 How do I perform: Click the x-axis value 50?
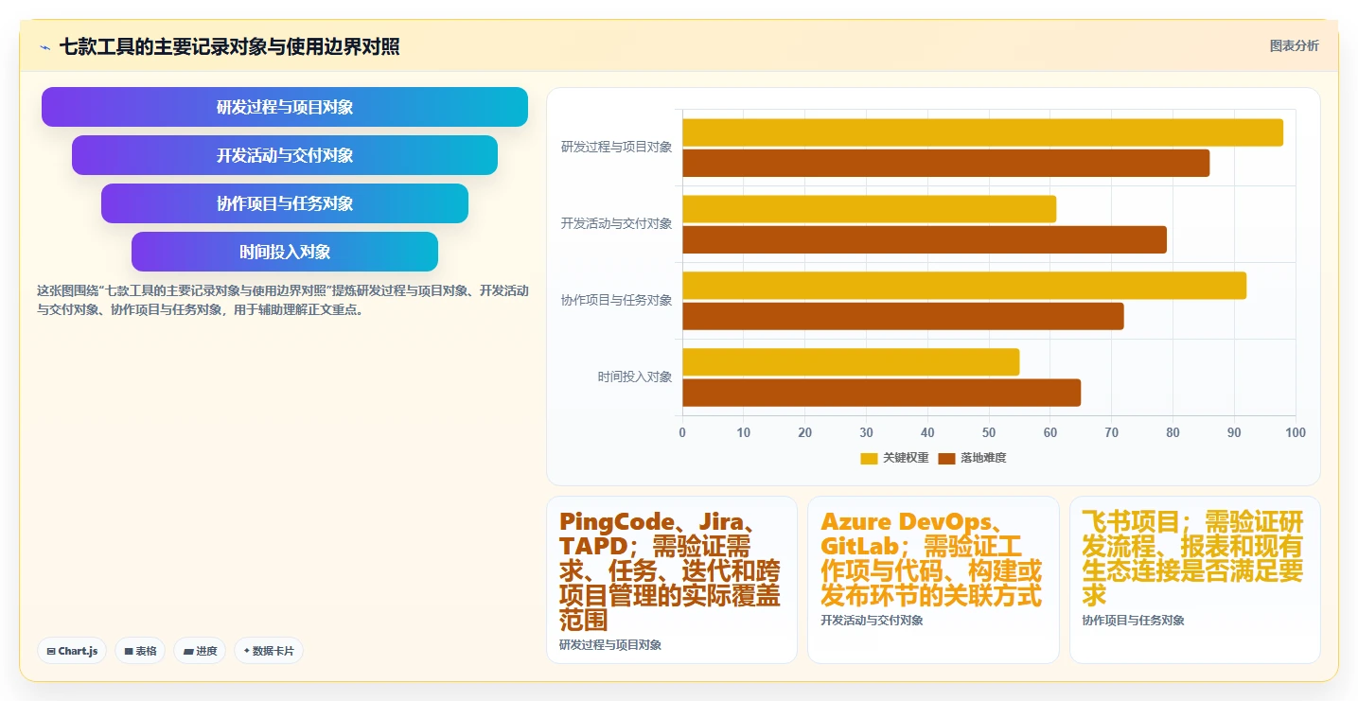(989, 432)
